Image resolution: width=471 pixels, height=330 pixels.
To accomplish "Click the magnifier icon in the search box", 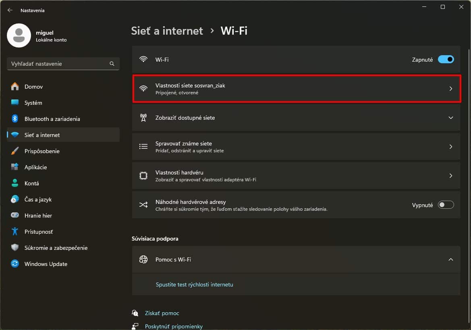I will 112,64.
